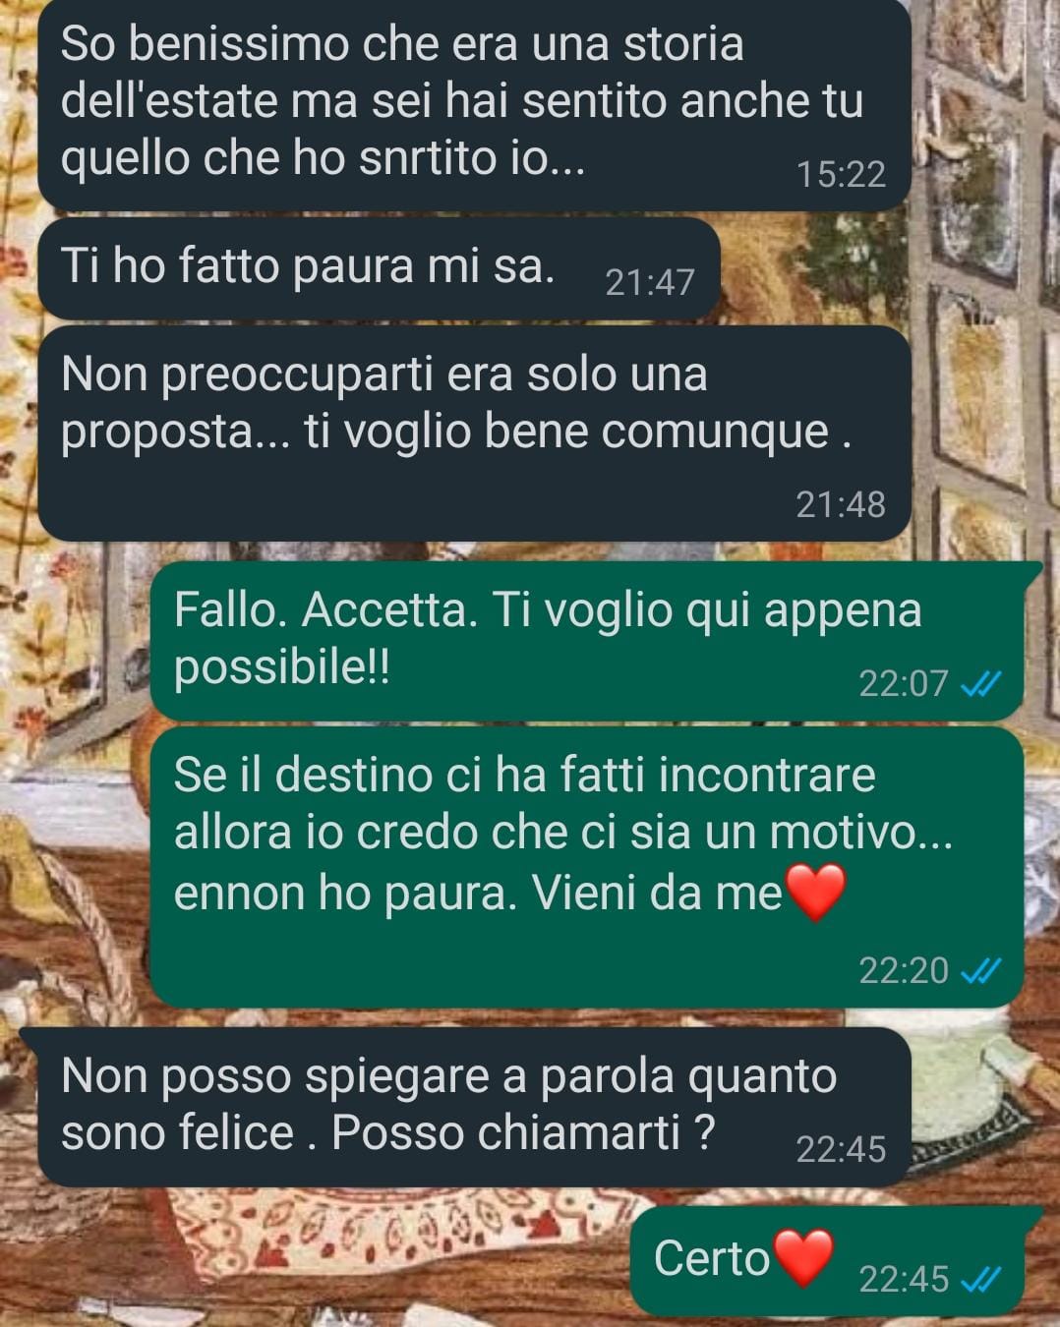Tap the 15:22 timestamp on the first message

[841, 174]
